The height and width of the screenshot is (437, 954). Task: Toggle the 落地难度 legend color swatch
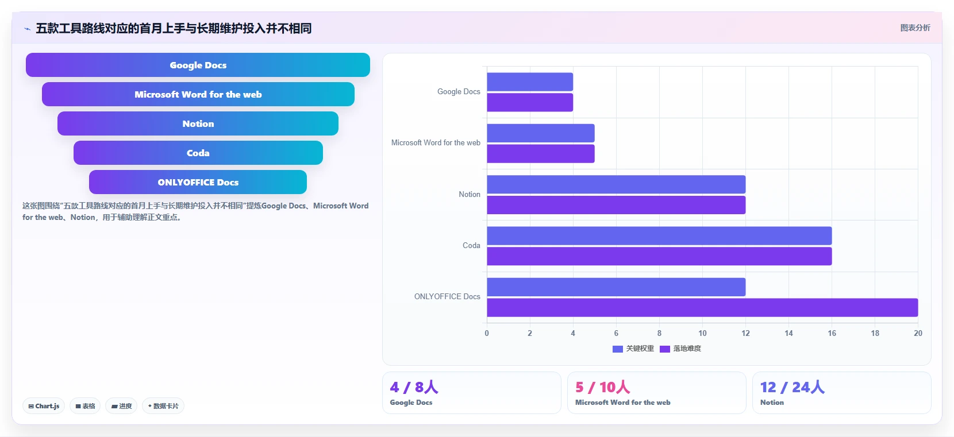(665, 349)
